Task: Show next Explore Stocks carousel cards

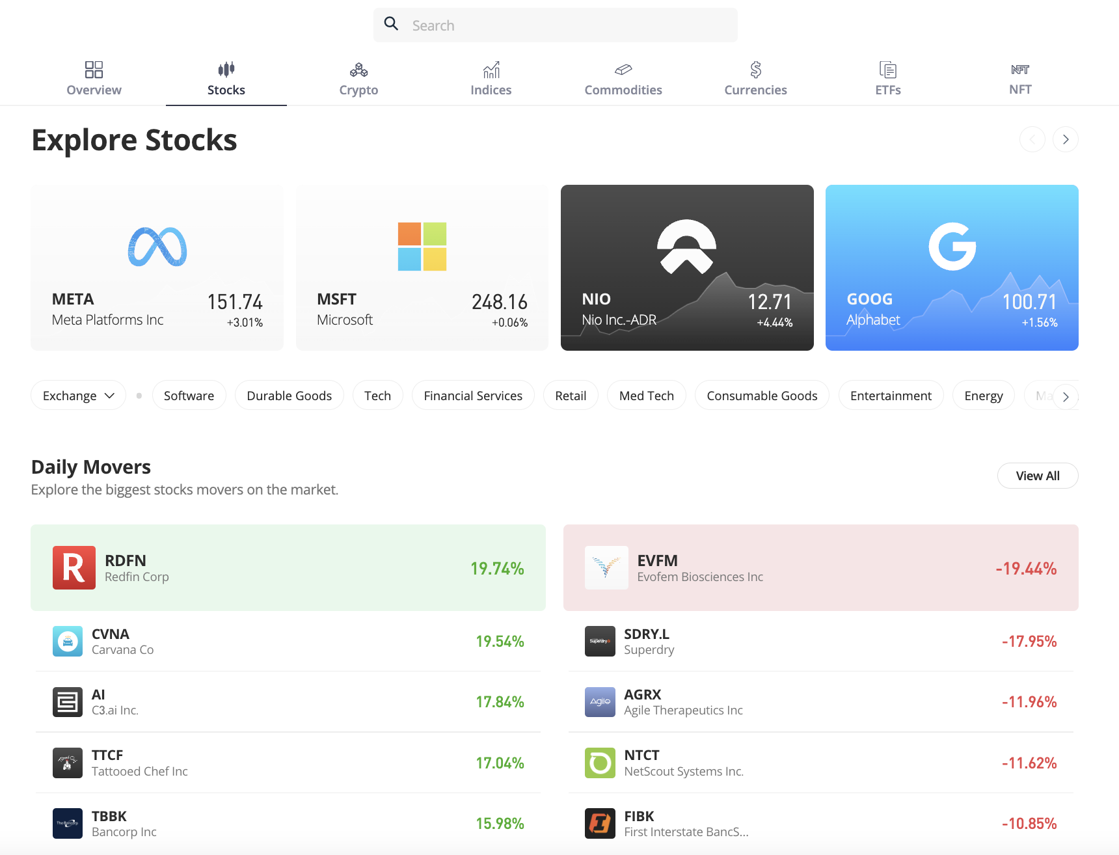Action: [x=1065, y=139]
